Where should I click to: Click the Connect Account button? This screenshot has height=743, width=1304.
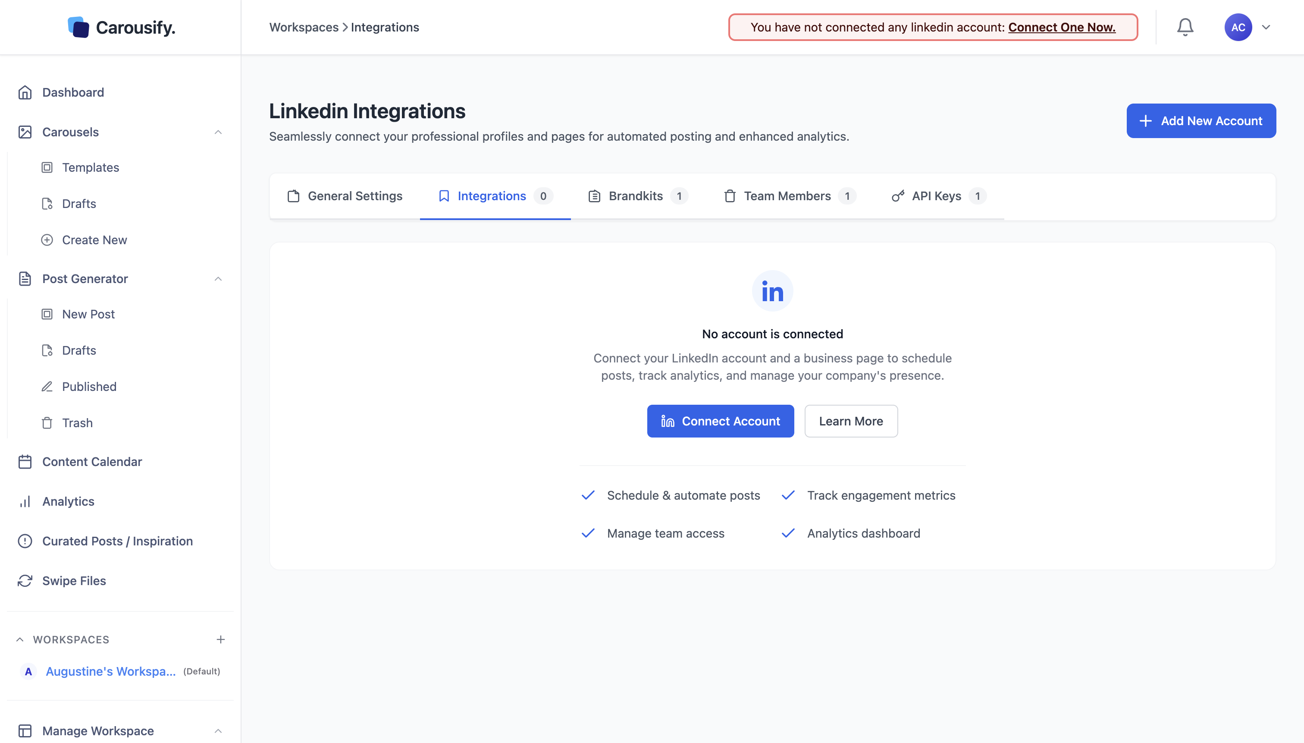point(720,421)
